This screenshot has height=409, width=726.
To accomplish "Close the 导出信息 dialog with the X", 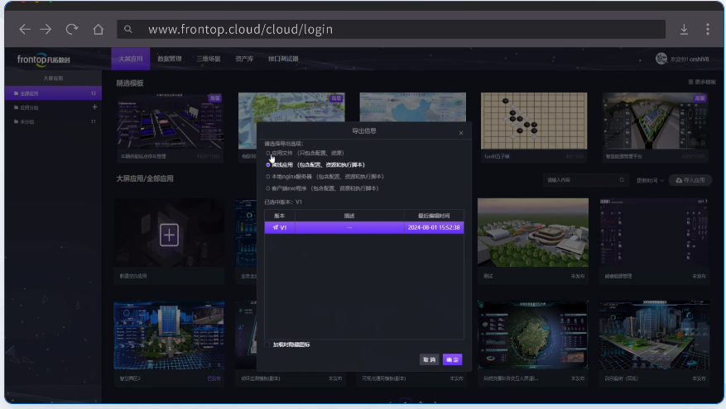I will pos(461,133).
